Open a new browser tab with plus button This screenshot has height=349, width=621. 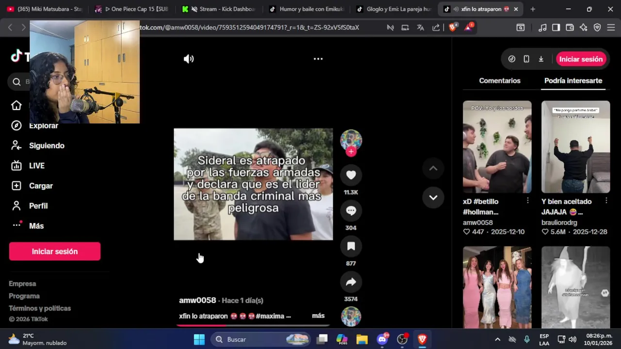click(x=533, y=9)
